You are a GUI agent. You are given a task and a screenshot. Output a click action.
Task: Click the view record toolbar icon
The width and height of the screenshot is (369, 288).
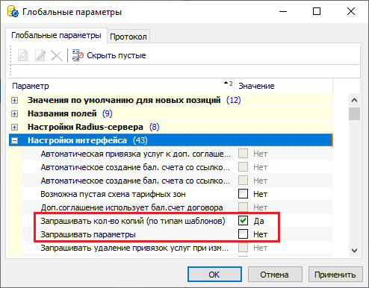pyautogui.click(x=22, y=55)
